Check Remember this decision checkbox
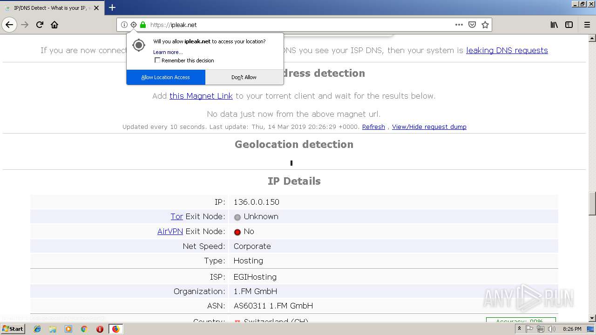The height and width of the screenshot is (335, 596). pos(157,60)
